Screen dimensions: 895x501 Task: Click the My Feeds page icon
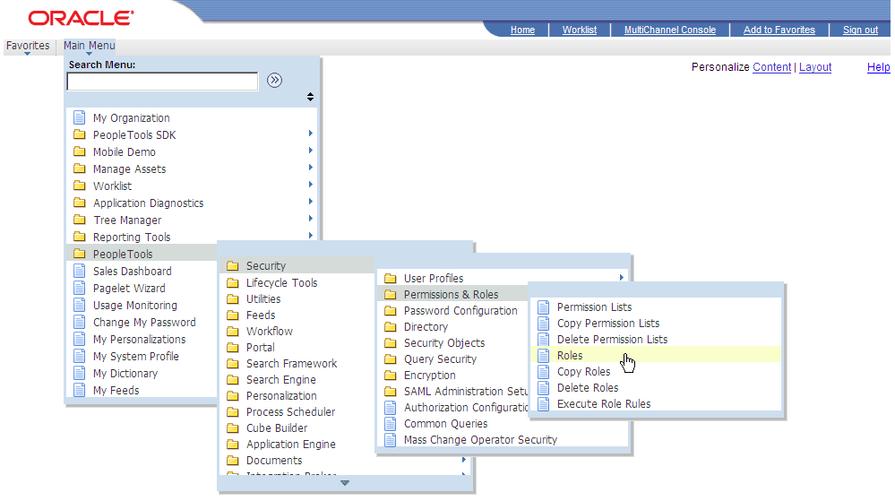80,390
